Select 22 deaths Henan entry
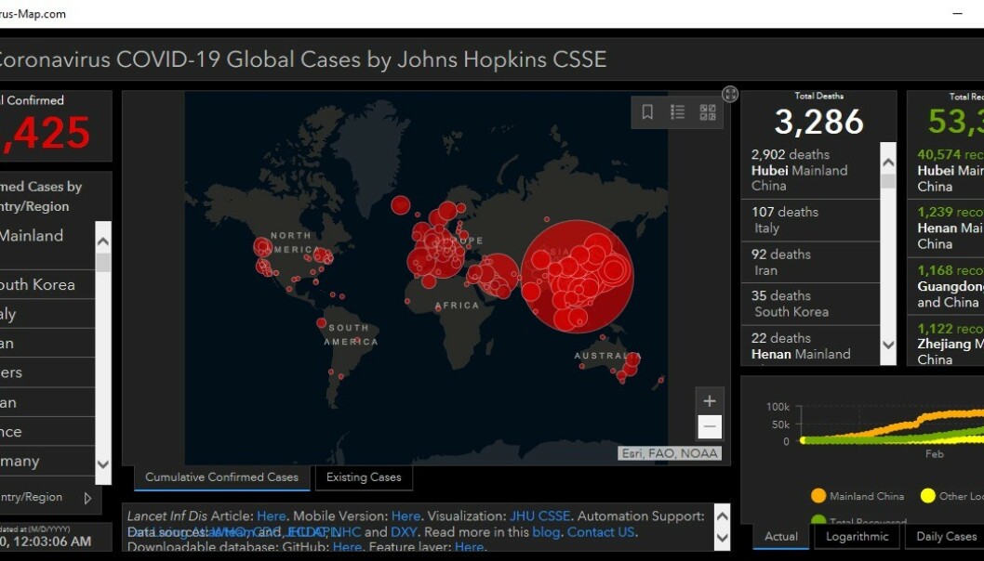This screenshot has width=984, height=561. [x=810, y=346]
